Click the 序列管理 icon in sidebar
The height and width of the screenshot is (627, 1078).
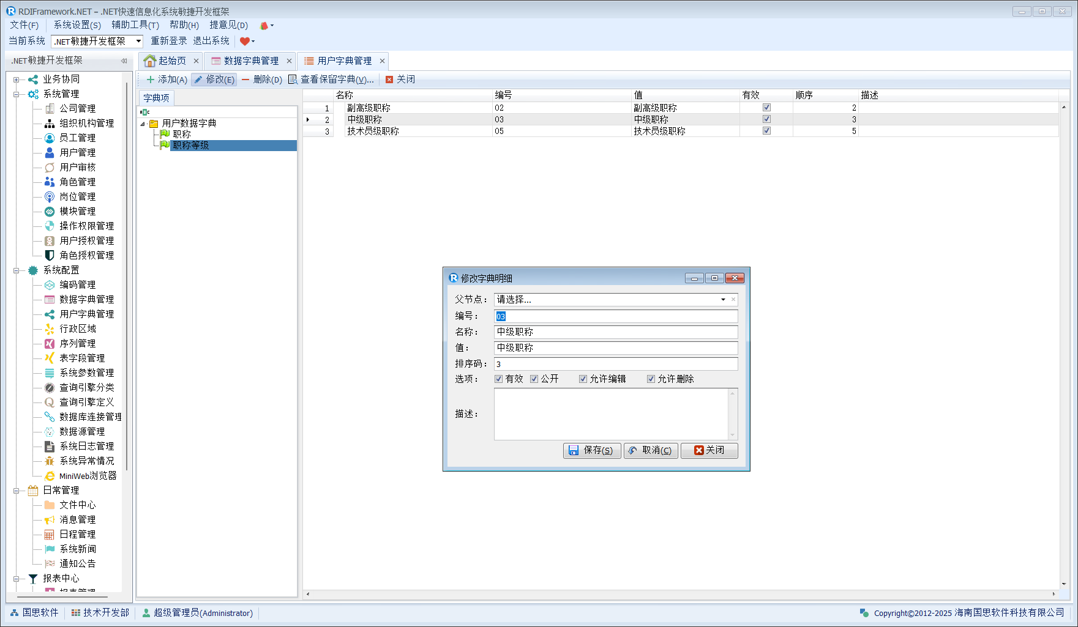pos(50,343)
